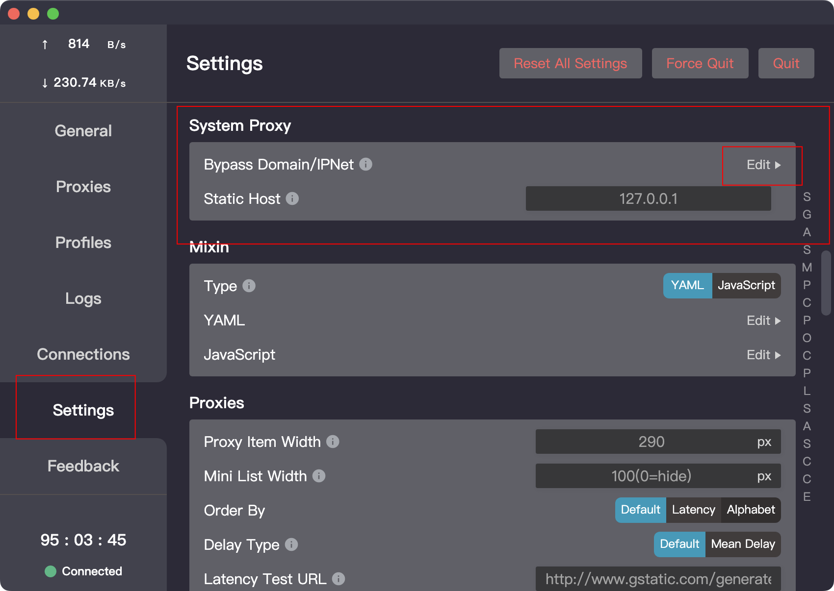Screen dimensions: 834x591
Task: Click the green Connected status indicator
Action: [x=51, y=571]
